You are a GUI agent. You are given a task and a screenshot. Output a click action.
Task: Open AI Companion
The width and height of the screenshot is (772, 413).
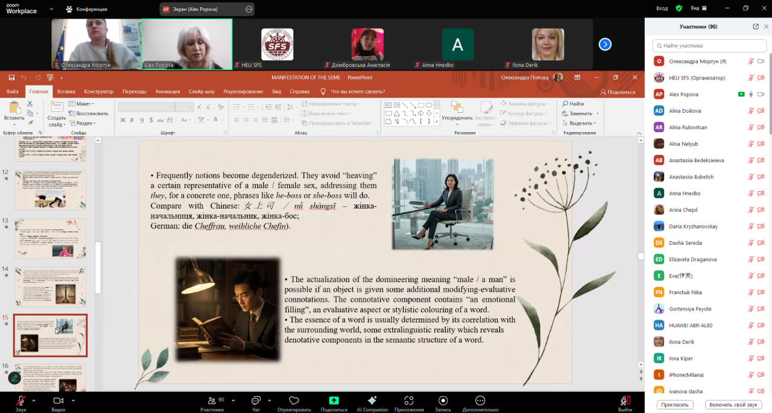click(x=372, y=400)
